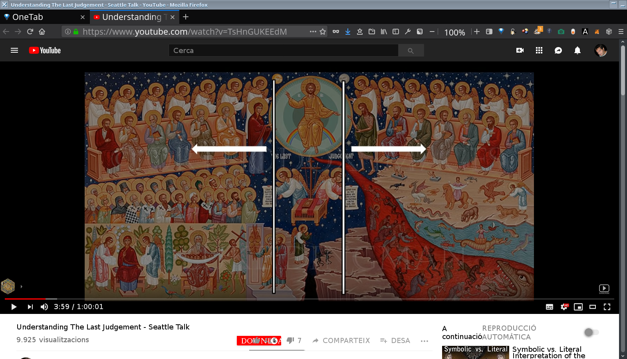The height and width of the screenshot is (359, 627).
Task: Open YouTube messages bubble icon
Action: coord(558,50)
